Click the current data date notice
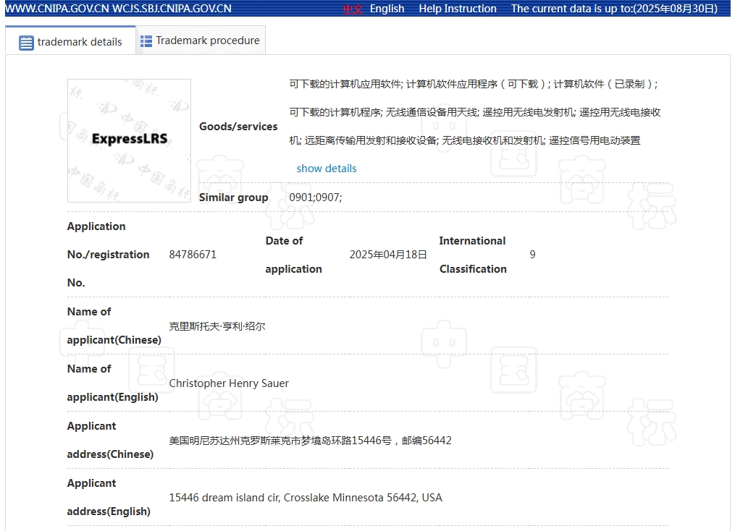Viewport: 748px width, 531px height. (614, 9)
